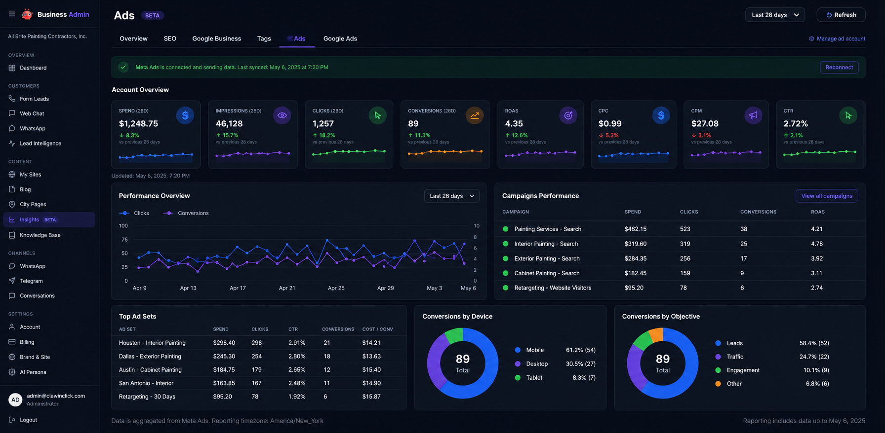Click the Dashboard grid icon in sidebar

click(x=12, y=68)
